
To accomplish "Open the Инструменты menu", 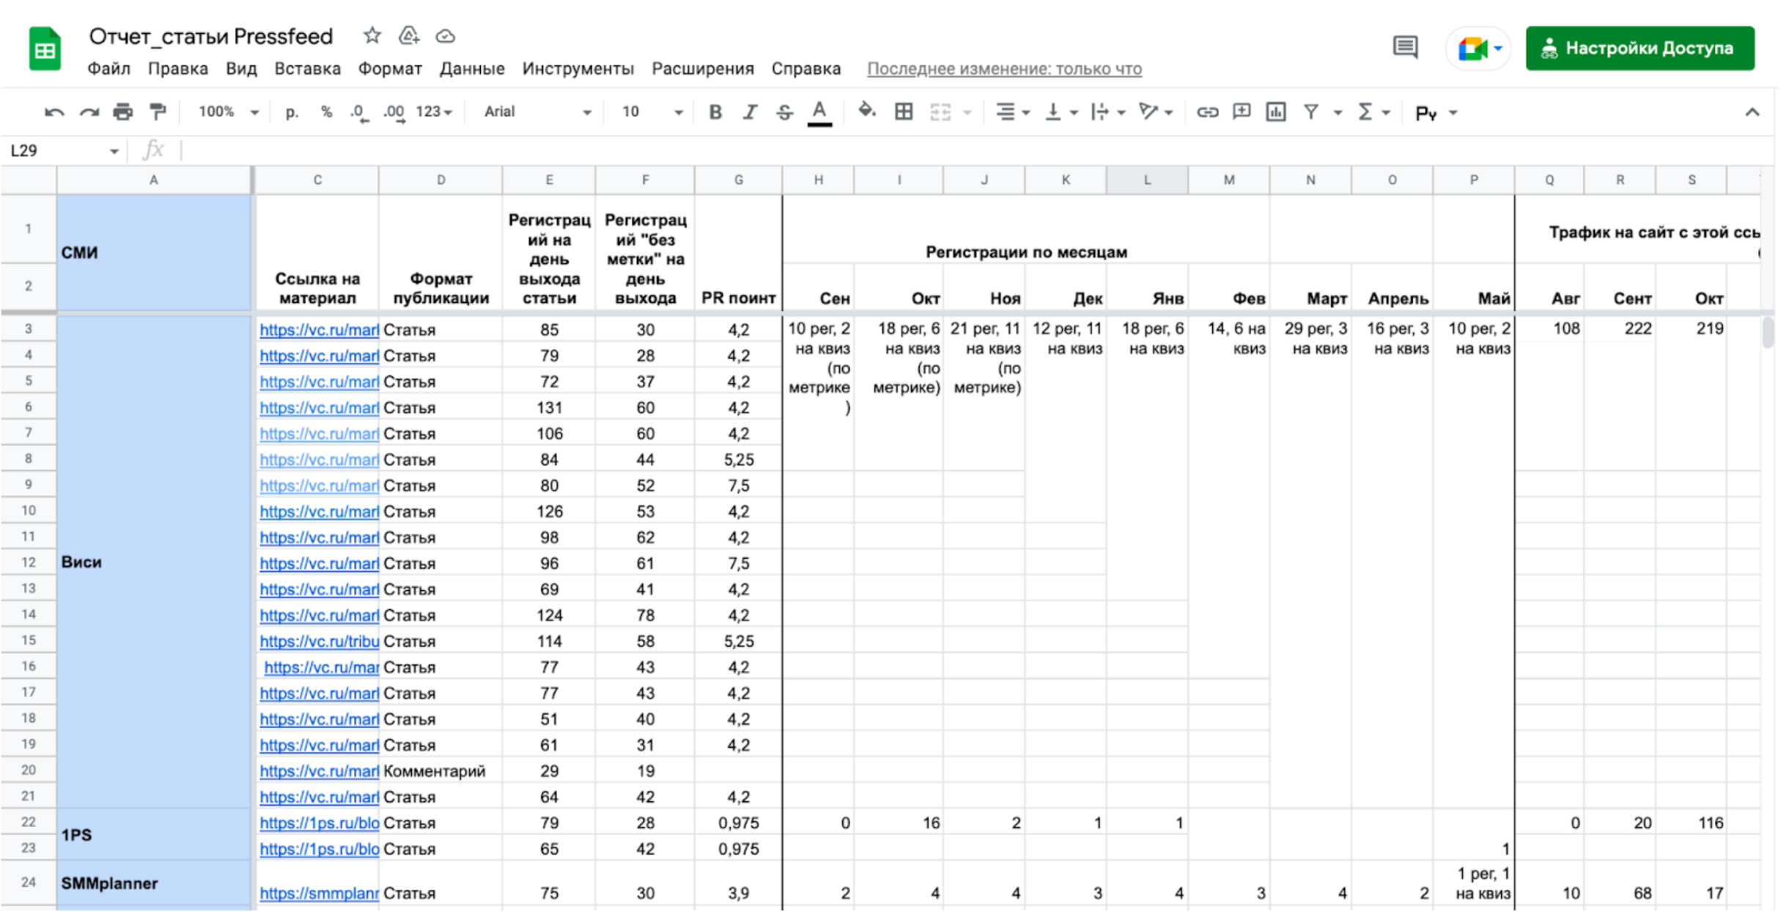I will (x=578, y=69).
